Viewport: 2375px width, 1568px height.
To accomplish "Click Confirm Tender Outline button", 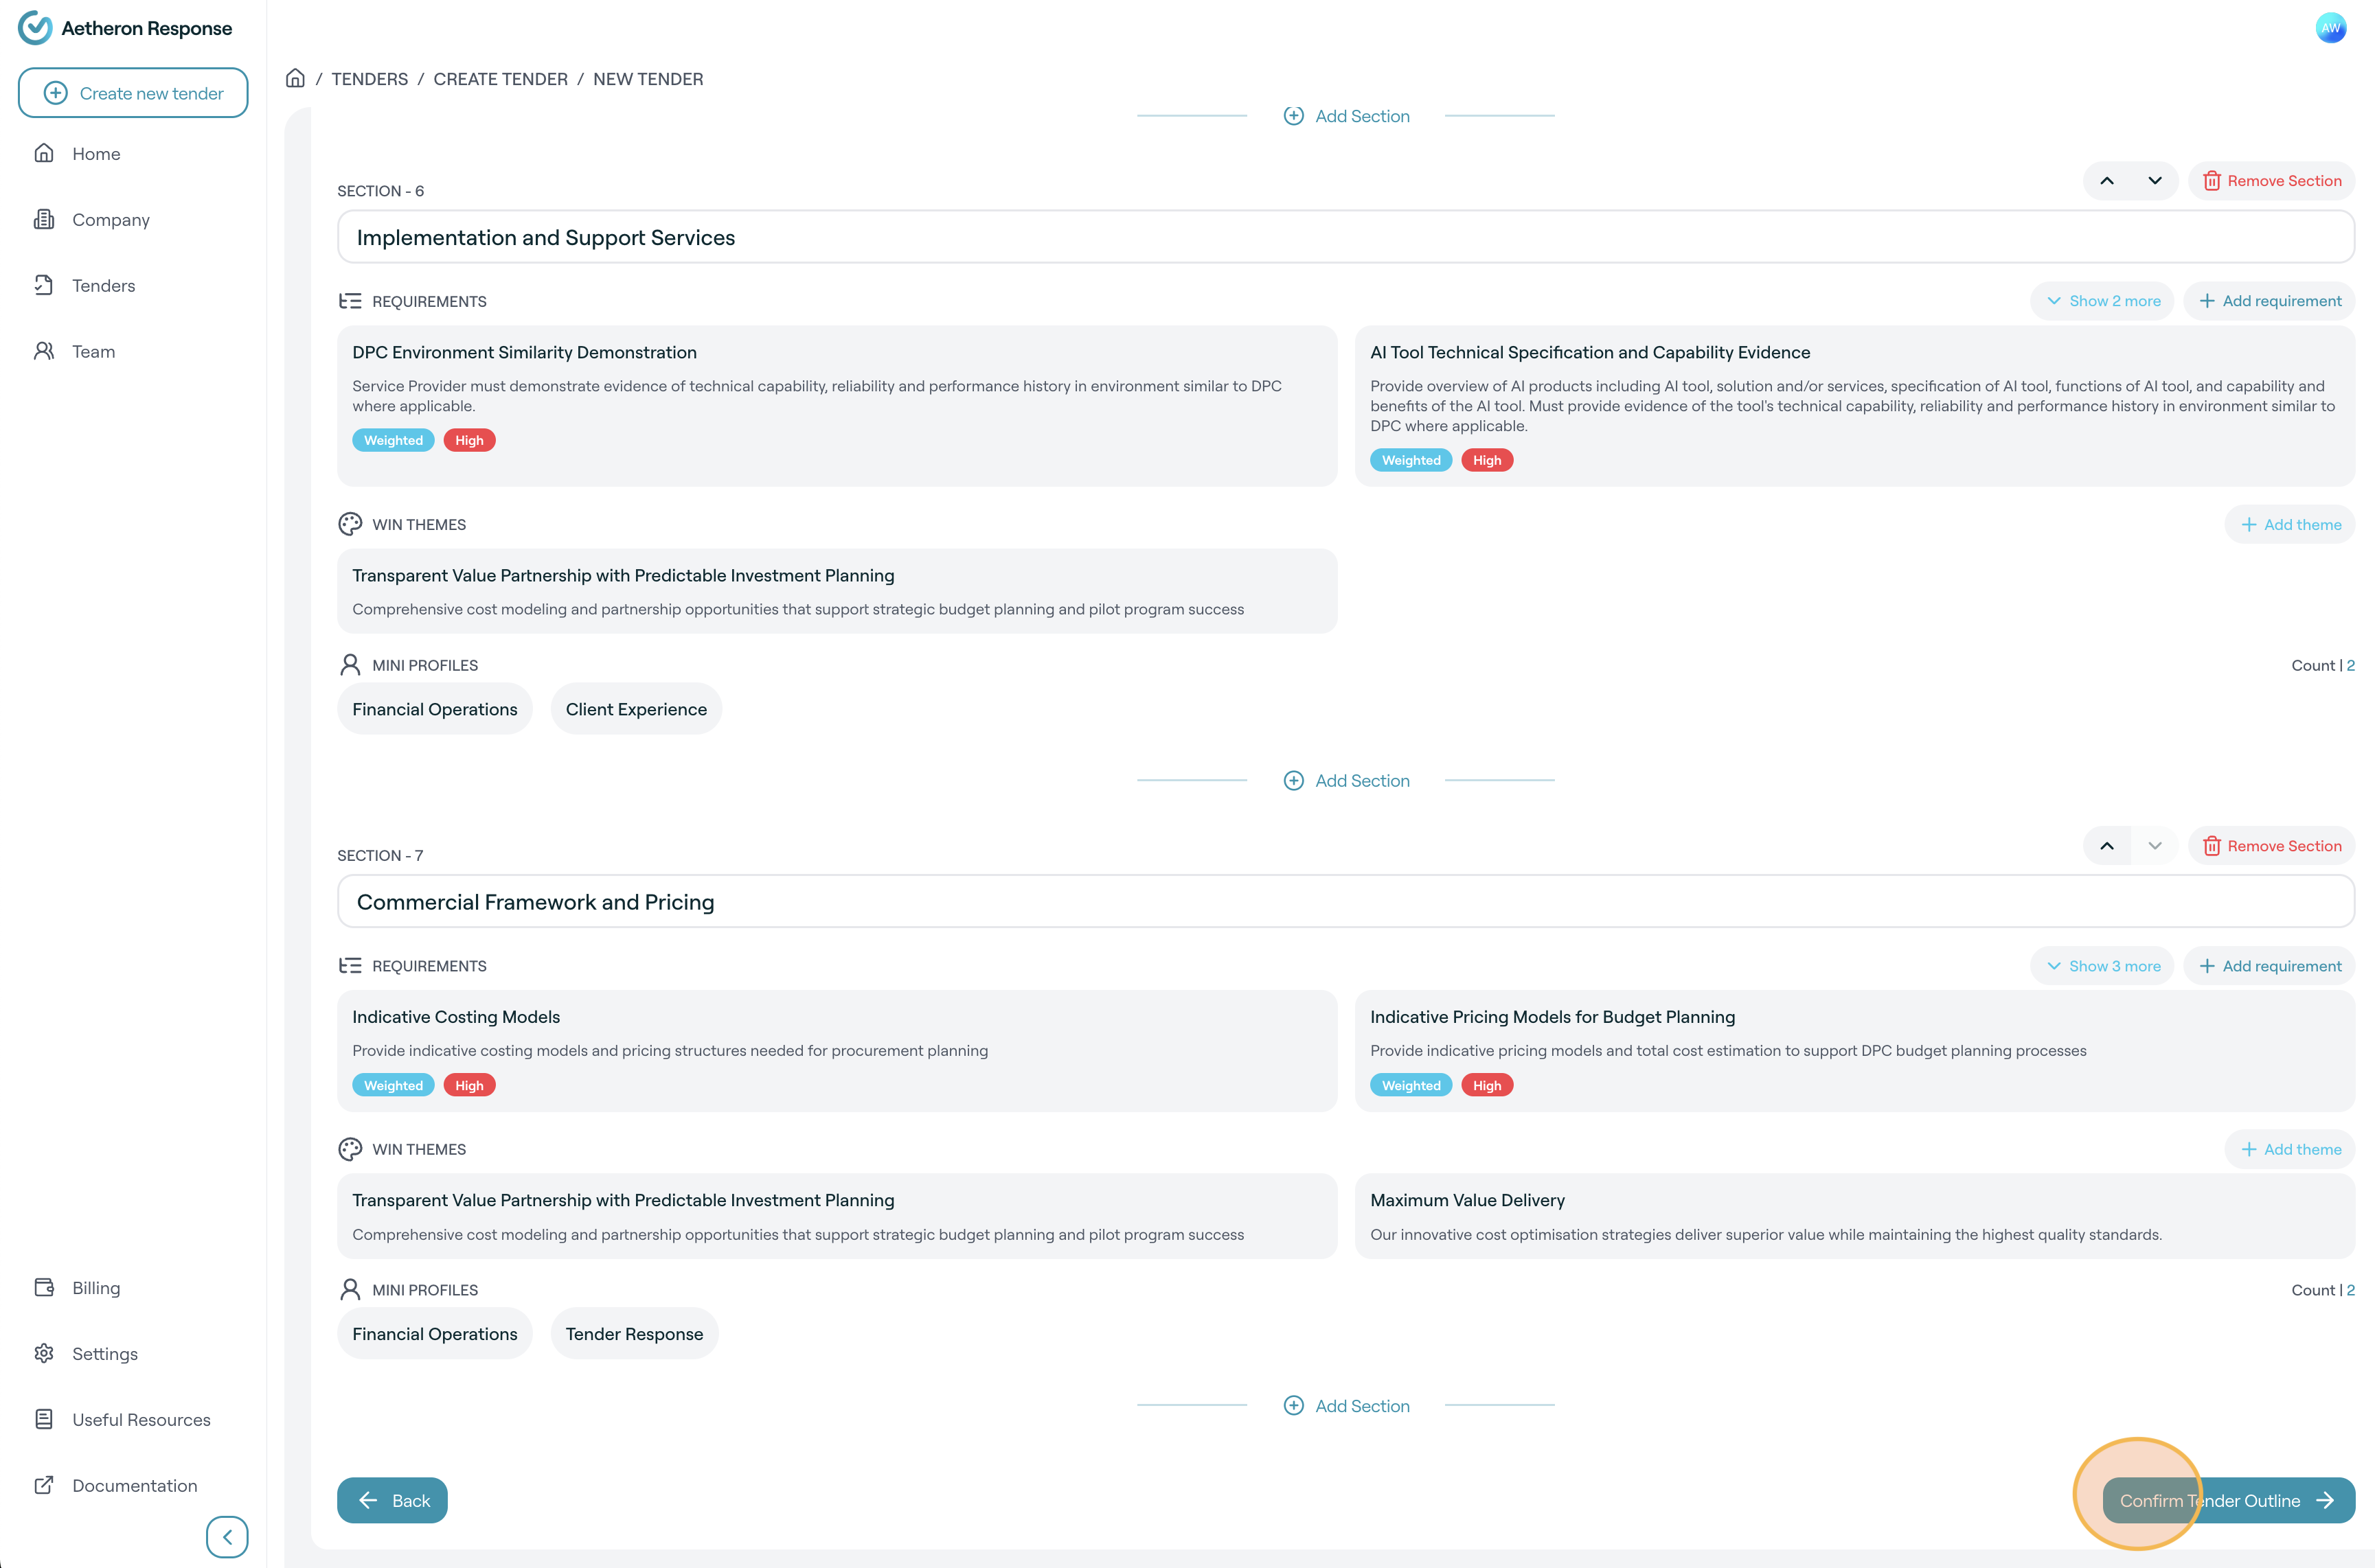I will [2228, 1500].
